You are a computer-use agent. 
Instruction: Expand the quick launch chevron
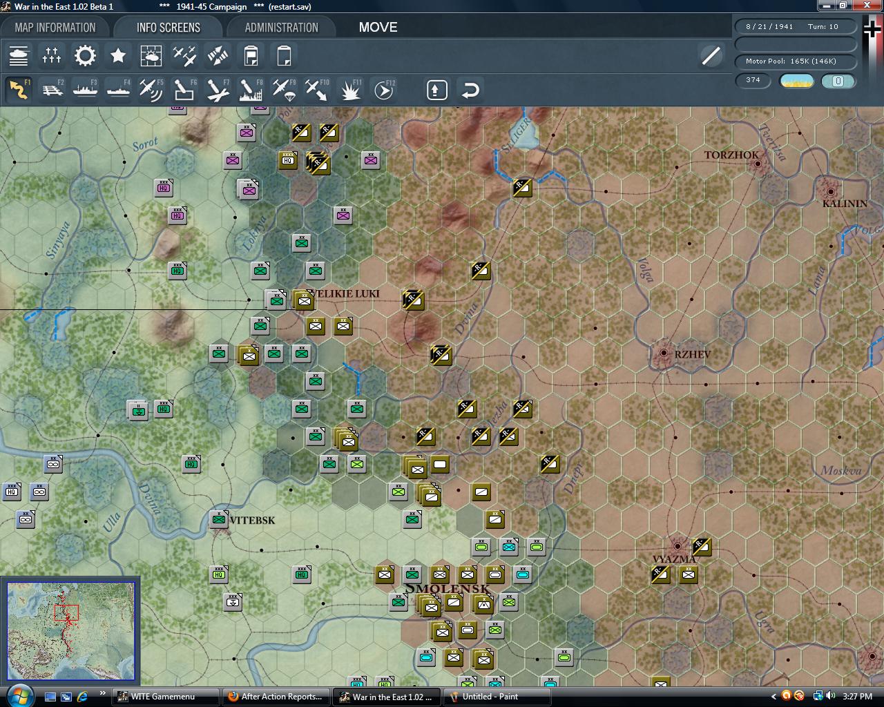103,693
